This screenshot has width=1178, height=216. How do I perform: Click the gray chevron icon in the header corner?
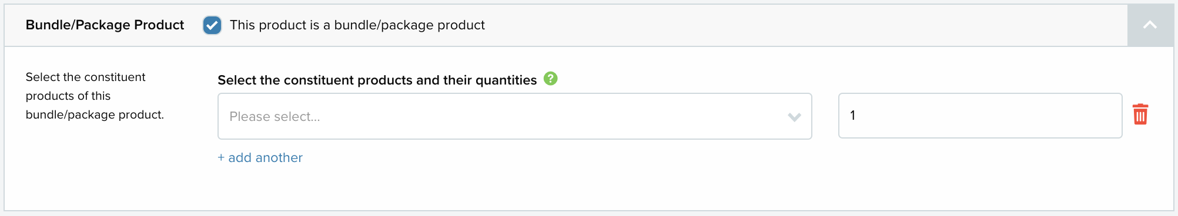point(1150,25)
